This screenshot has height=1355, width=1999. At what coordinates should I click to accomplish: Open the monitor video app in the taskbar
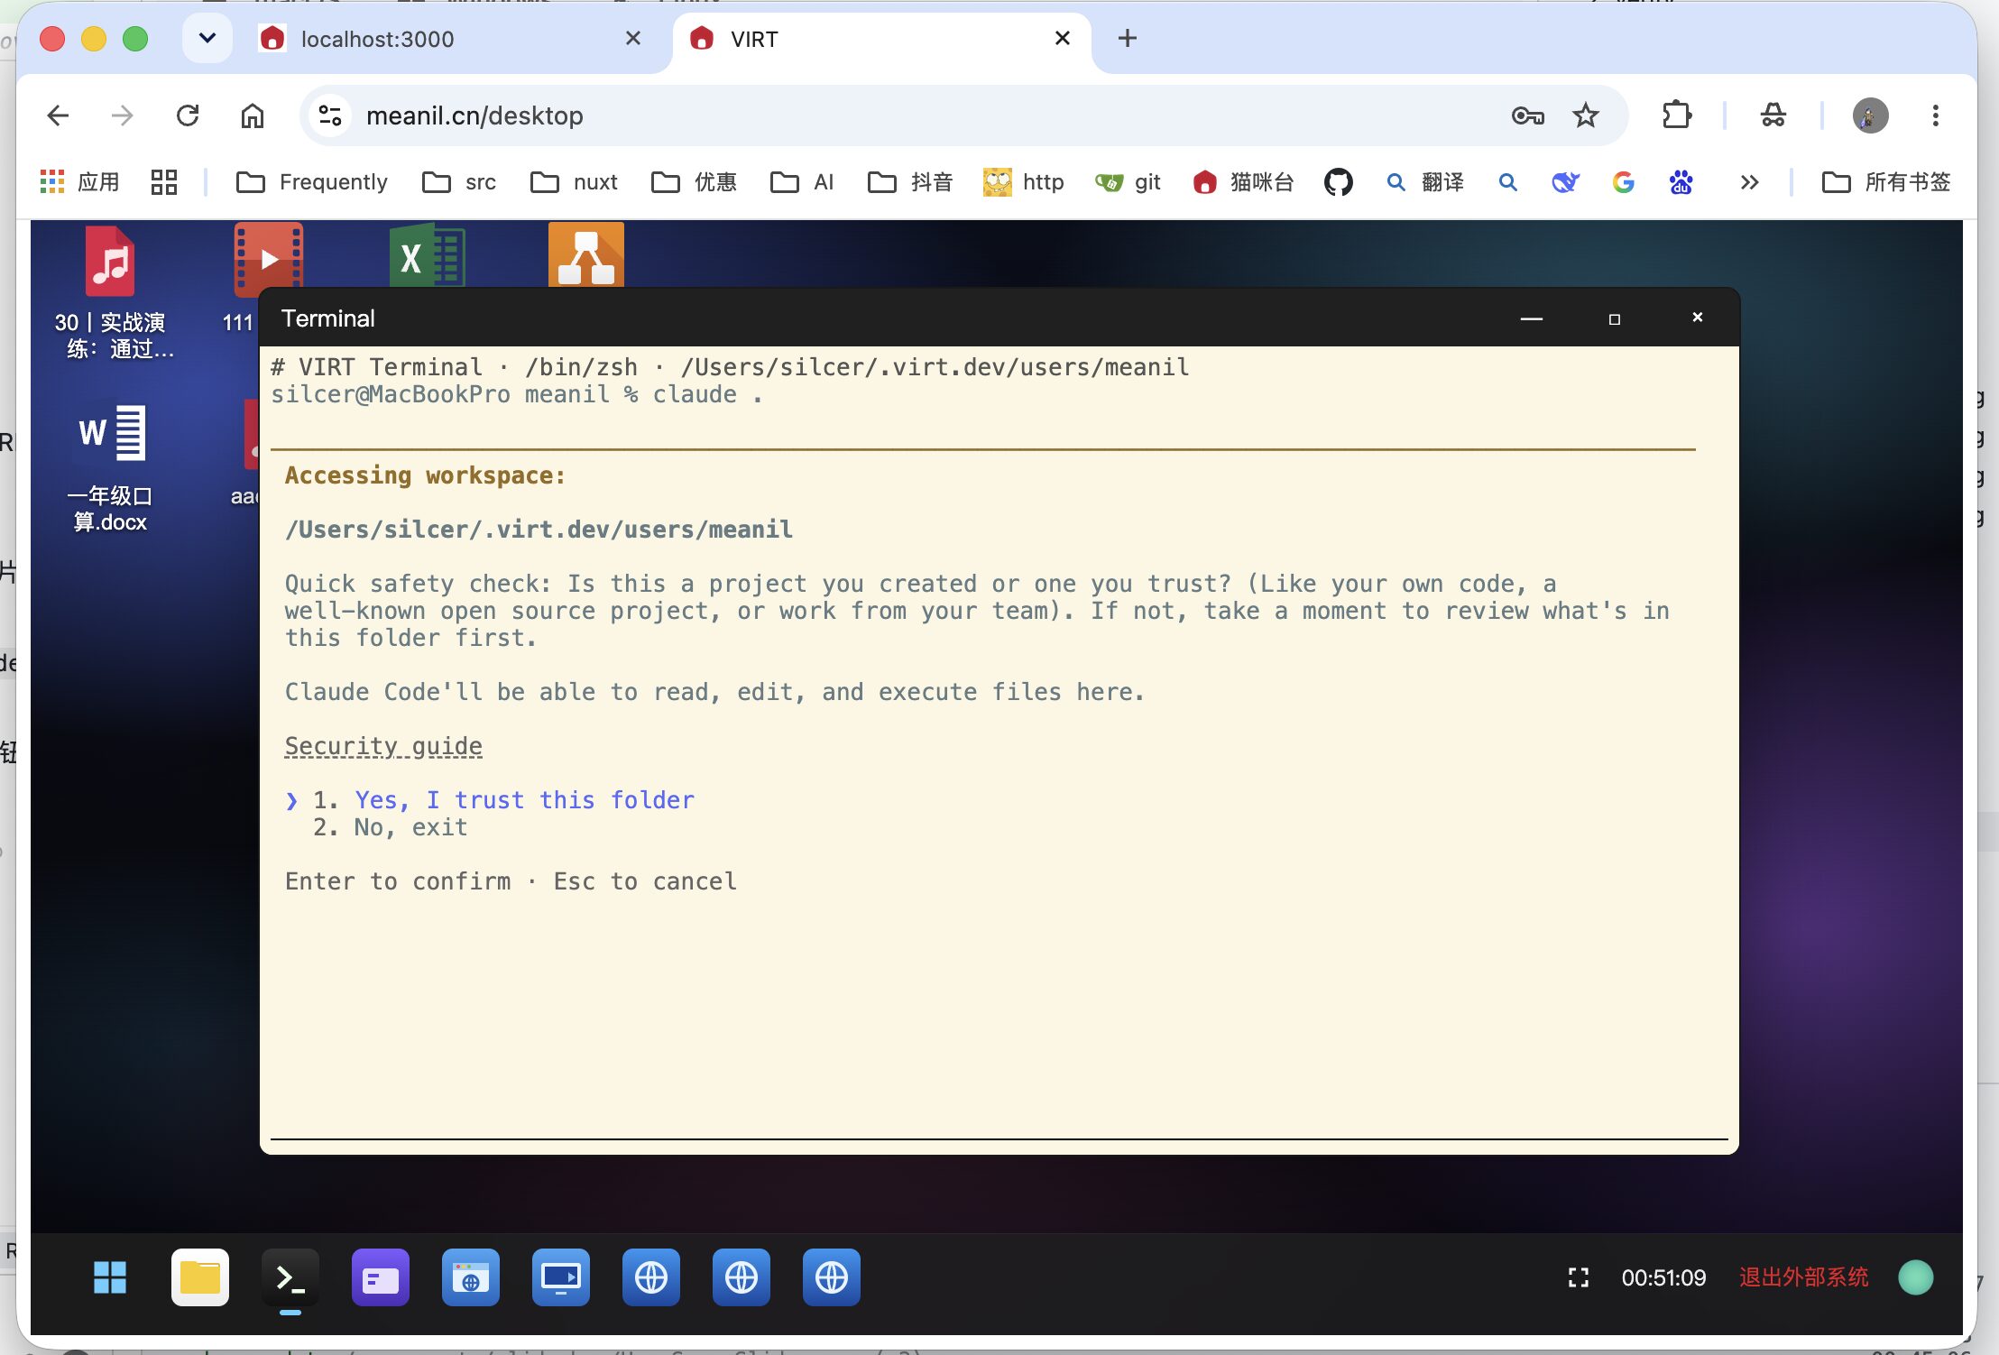(561, 1277)
